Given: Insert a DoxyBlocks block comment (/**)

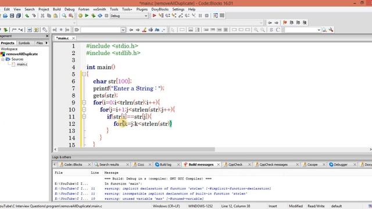Looking at the screenshot, I should (x=14, y=30).
